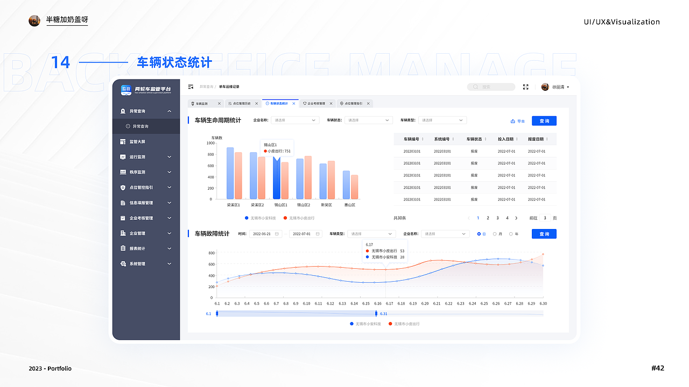Go to page 2 of the table
The height and width of the screenshot is (387, 689).
point(488,218)
